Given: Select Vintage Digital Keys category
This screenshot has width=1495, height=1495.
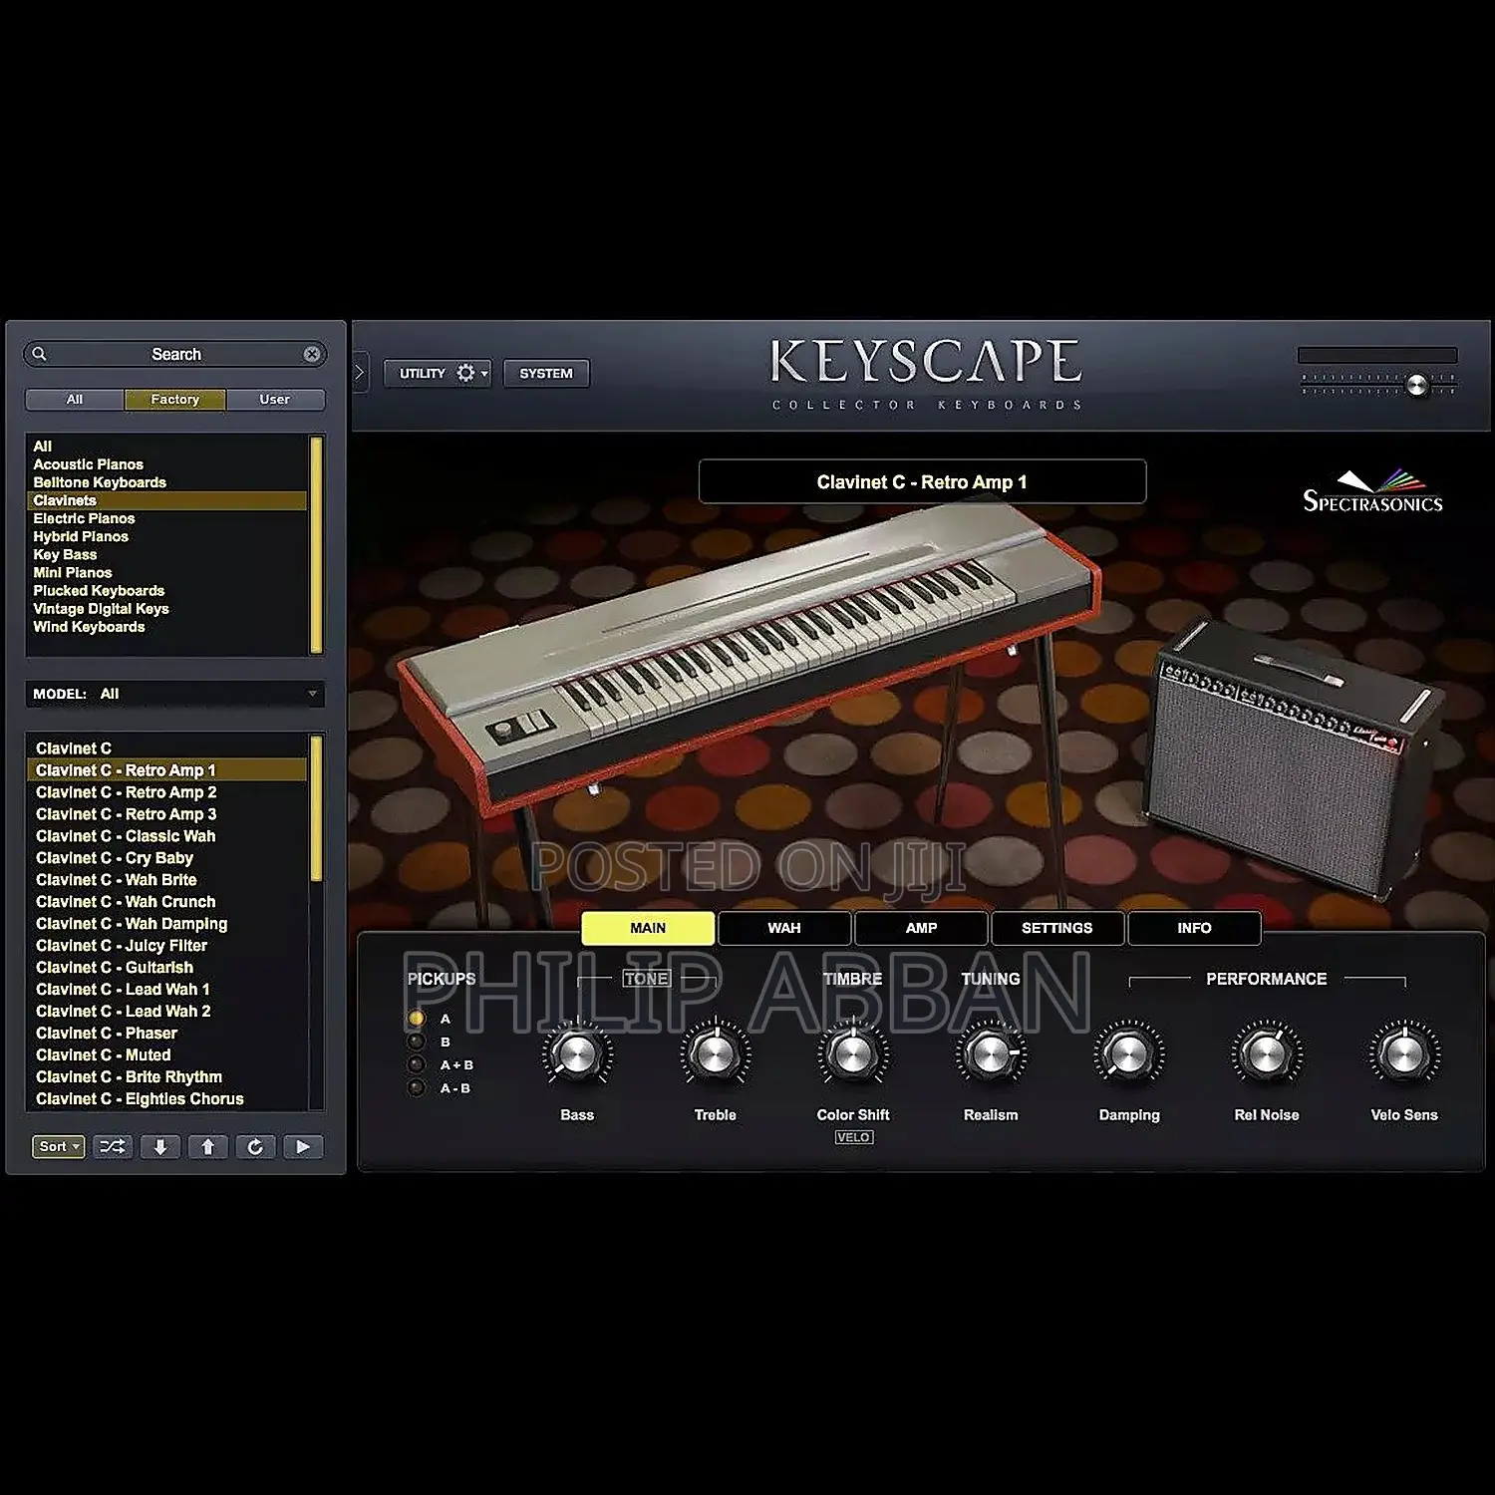Looking at the screenshot, I should [166, 608].
